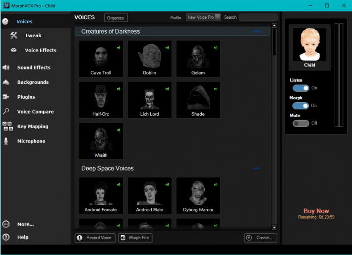Click the voice list scroll-up arrow
Screen dimensions: 352x255
274,25
